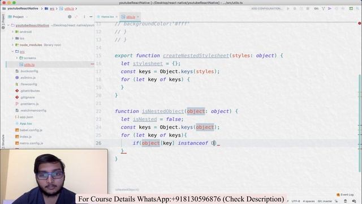Select .prettierrc.js file in tree
Viewport: 362px width, 204px height.
coord(29,104)
